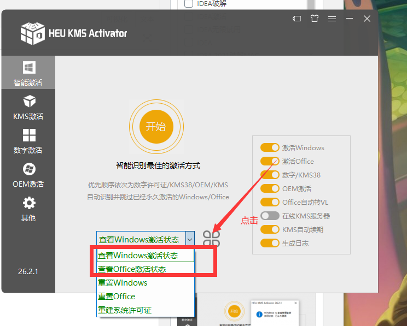407x326 pixels.
Task: Close the small dialog in thumbnail below
Action: [x=295, y=303]
